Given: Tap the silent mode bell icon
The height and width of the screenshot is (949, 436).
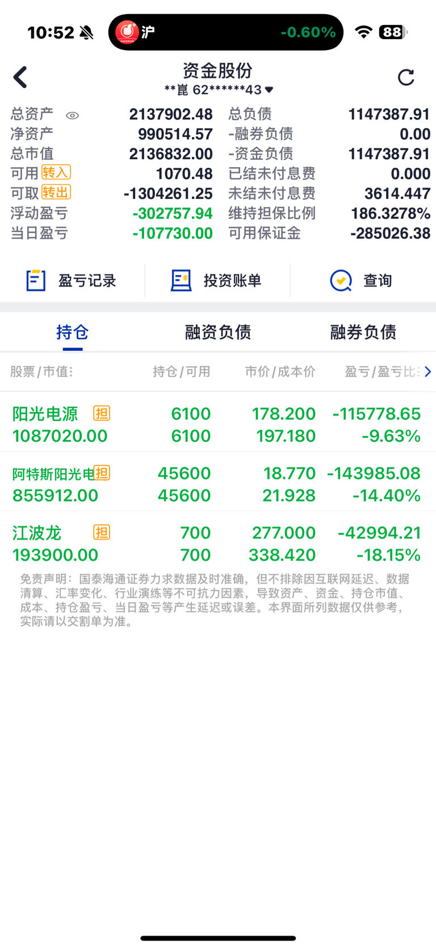Looking at the screenshot, I should pyautogui.click(x=86, y=32).
